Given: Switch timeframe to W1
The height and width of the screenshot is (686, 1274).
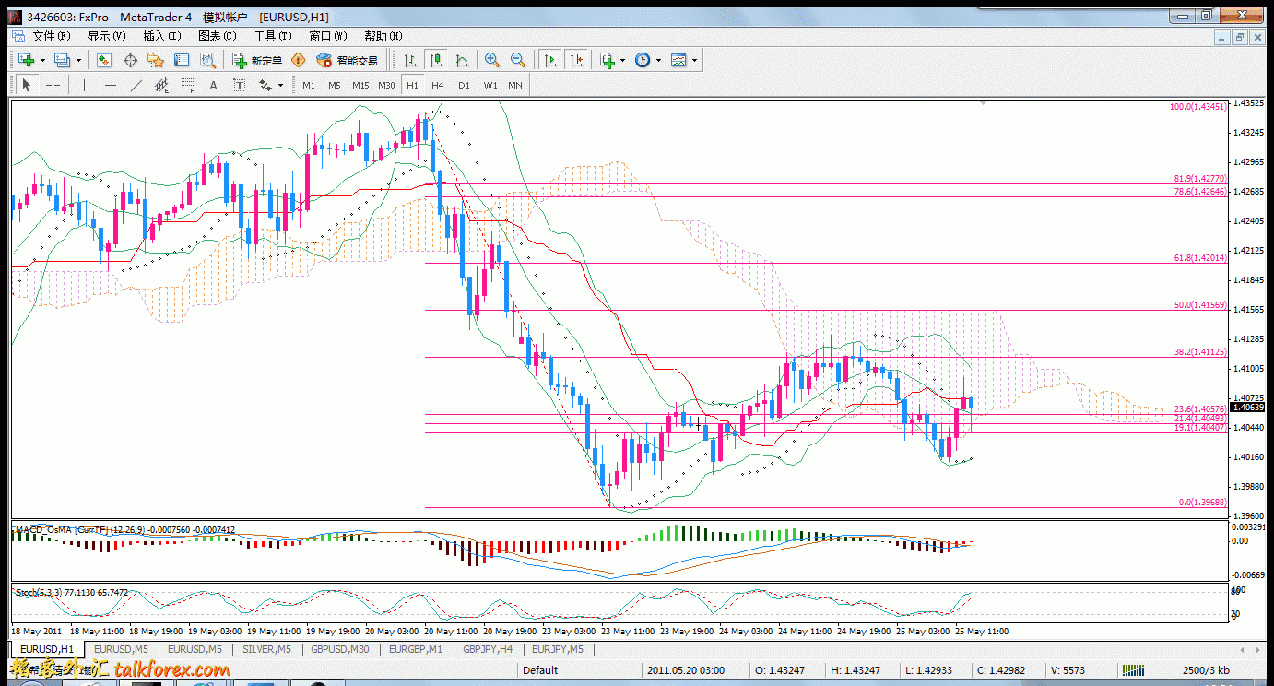Looking at the screenshot, I should pos(490,85).
